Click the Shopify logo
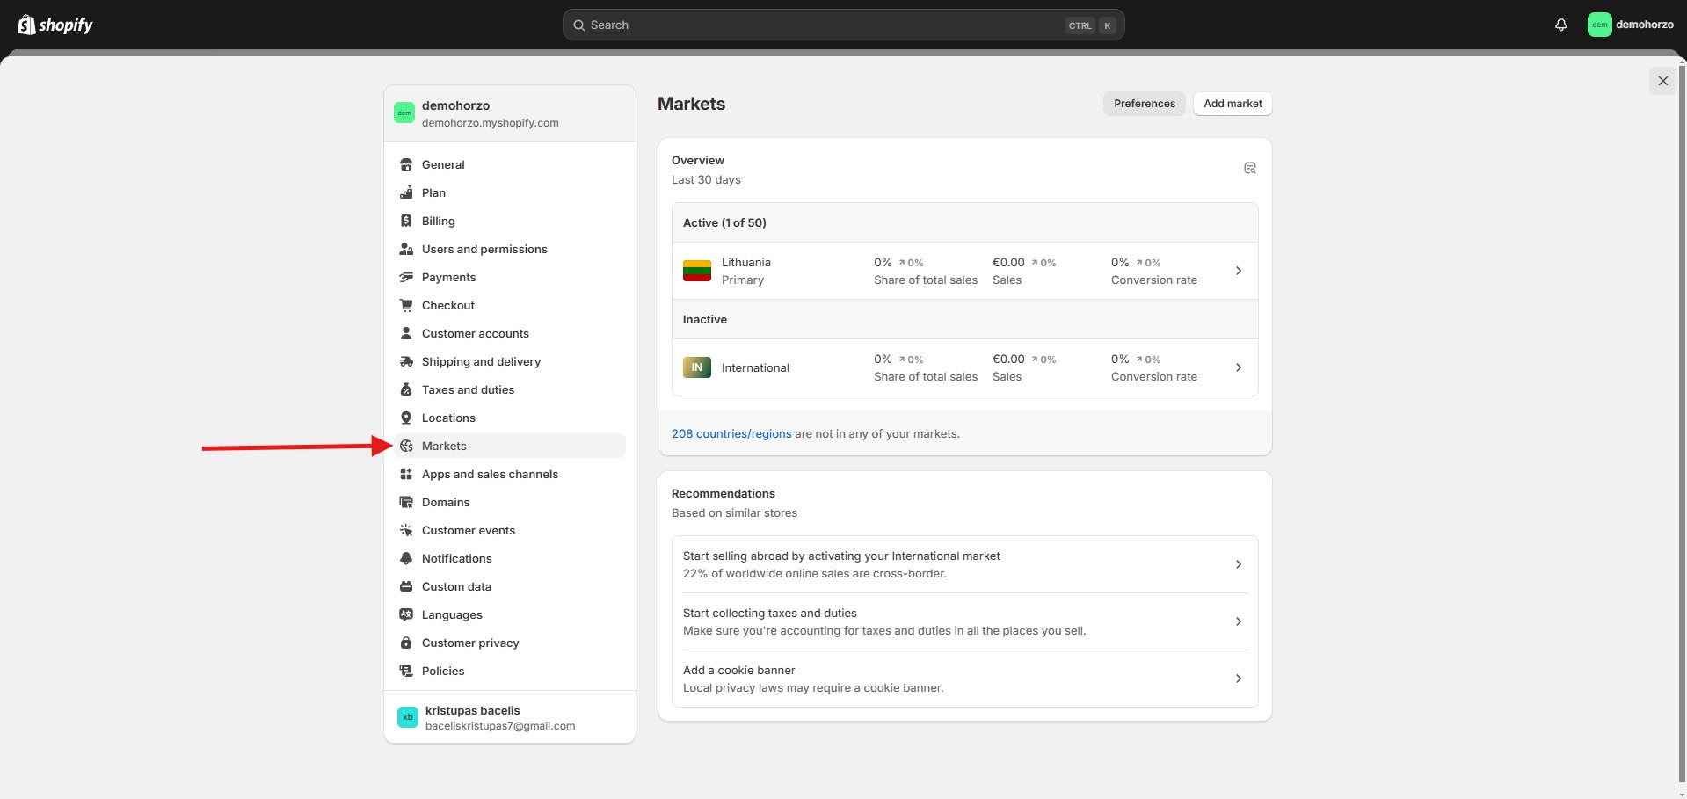This screenshot has width=1687, height=799. click(55, 25)
